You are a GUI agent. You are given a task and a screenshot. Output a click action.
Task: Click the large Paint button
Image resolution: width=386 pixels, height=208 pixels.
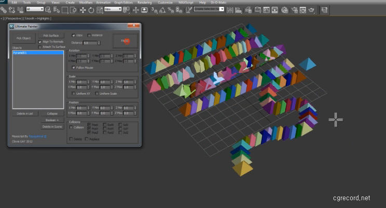point(125,41)
